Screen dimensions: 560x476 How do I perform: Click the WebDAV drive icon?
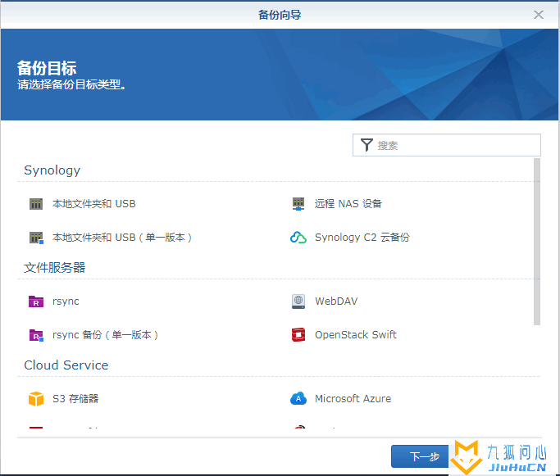tap(298, 301)
